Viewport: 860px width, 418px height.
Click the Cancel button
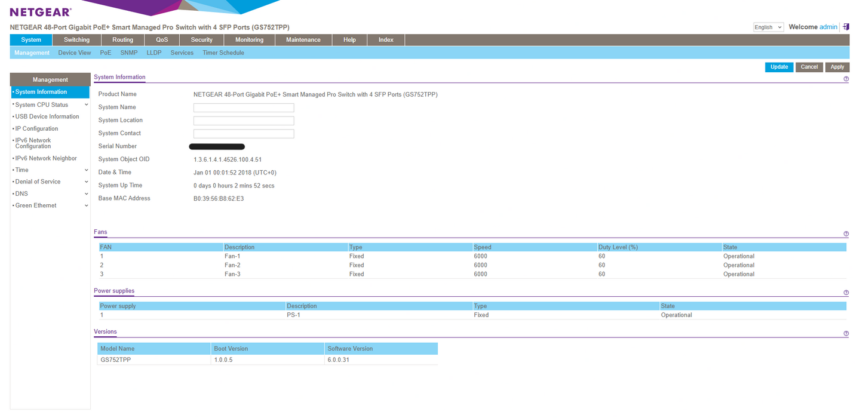[x=809, y=67]
